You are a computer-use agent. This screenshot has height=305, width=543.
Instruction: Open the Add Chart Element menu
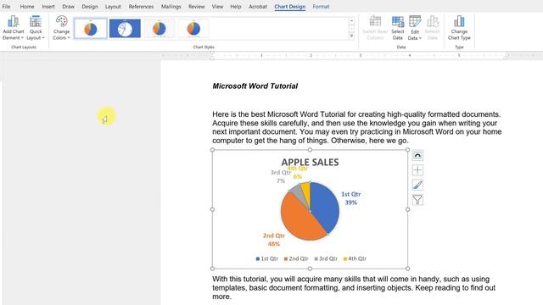14,28
